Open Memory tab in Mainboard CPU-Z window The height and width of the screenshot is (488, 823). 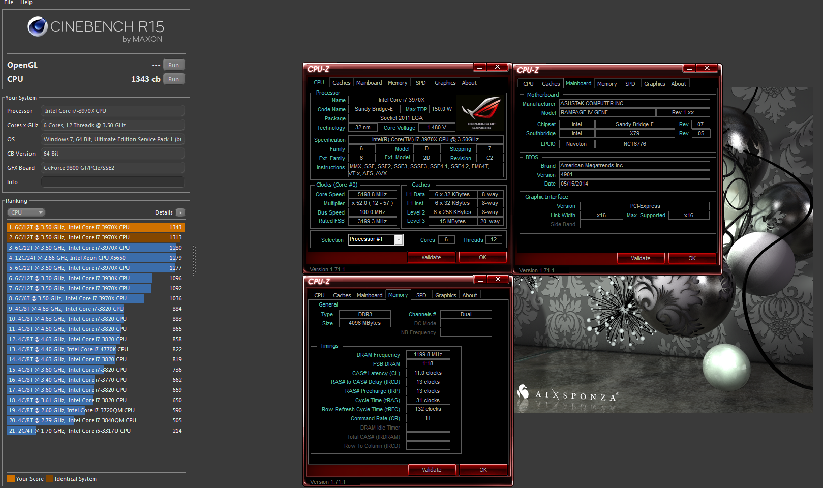(x=607, y=84)
